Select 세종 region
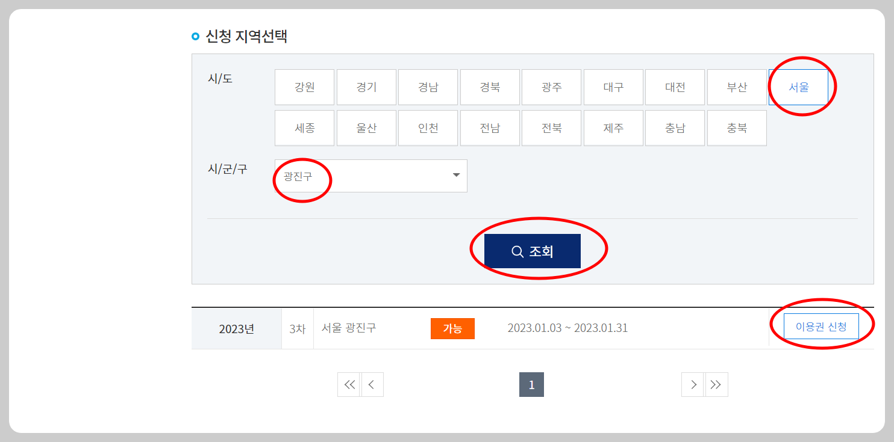Screen dimensions: 894x442 pyautogui.click(x=304, y=128)
